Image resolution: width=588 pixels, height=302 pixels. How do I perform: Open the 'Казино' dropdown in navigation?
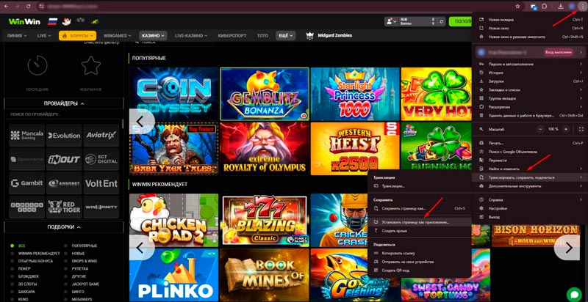153,35
